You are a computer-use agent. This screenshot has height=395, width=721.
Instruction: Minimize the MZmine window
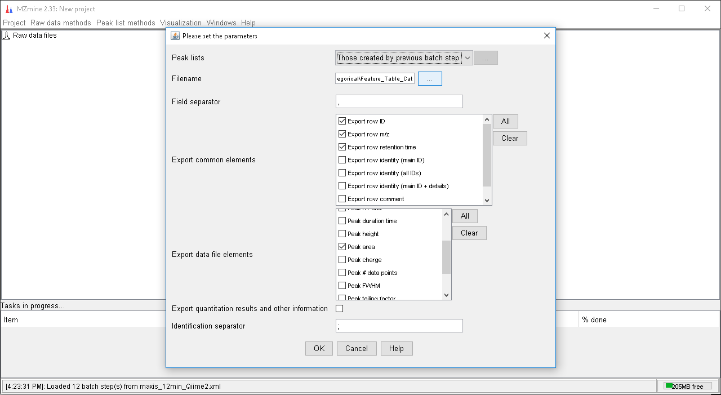[656, 8]
